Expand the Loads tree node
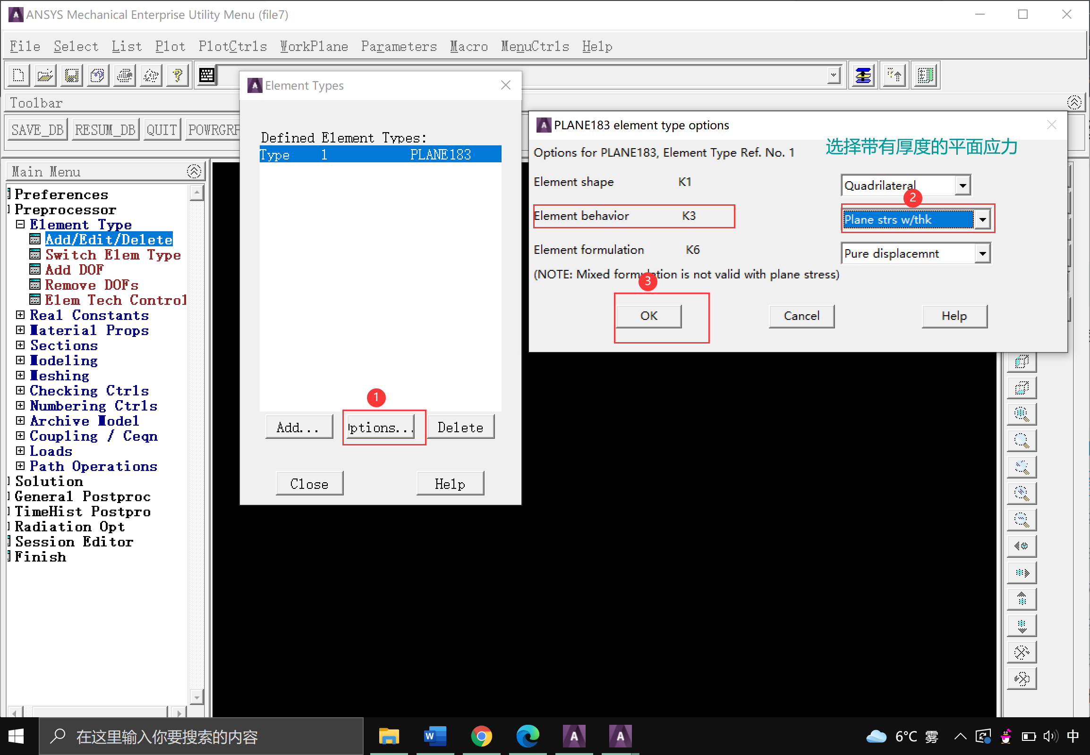The height and width of the screenshot is (755, 1090). point(20,451)
